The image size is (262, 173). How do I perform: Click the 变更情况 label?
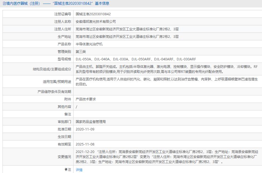tap(64, 157)
